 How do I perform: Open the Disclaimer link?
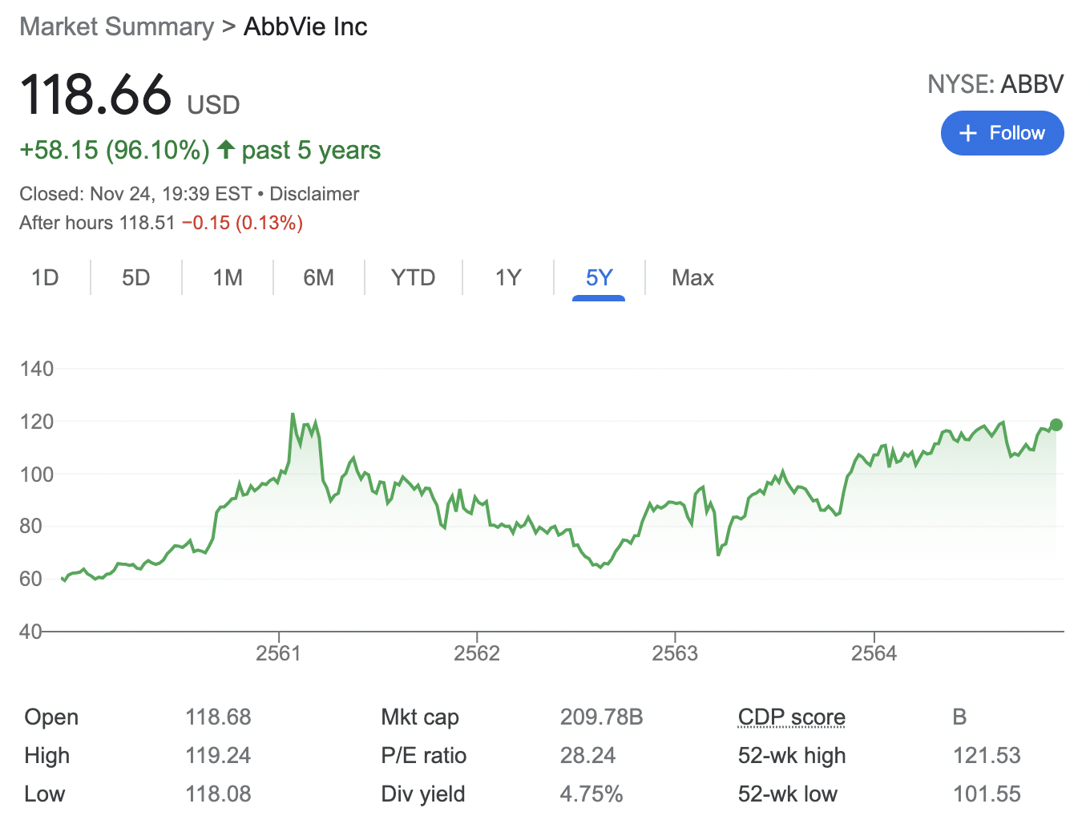(x=314, y=194)
